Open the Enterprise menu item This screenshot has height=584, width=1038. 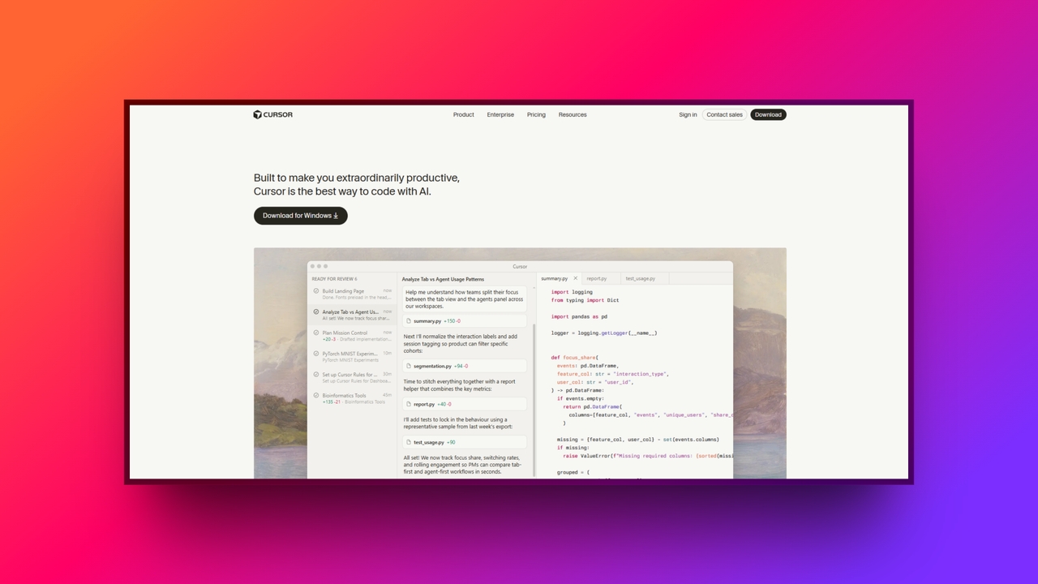(x=500, y=114)
